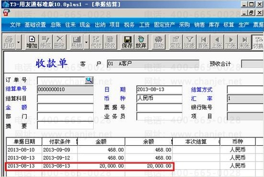
Task: Click the 定位 locate toolbar icon
Action: pos(176,42)
